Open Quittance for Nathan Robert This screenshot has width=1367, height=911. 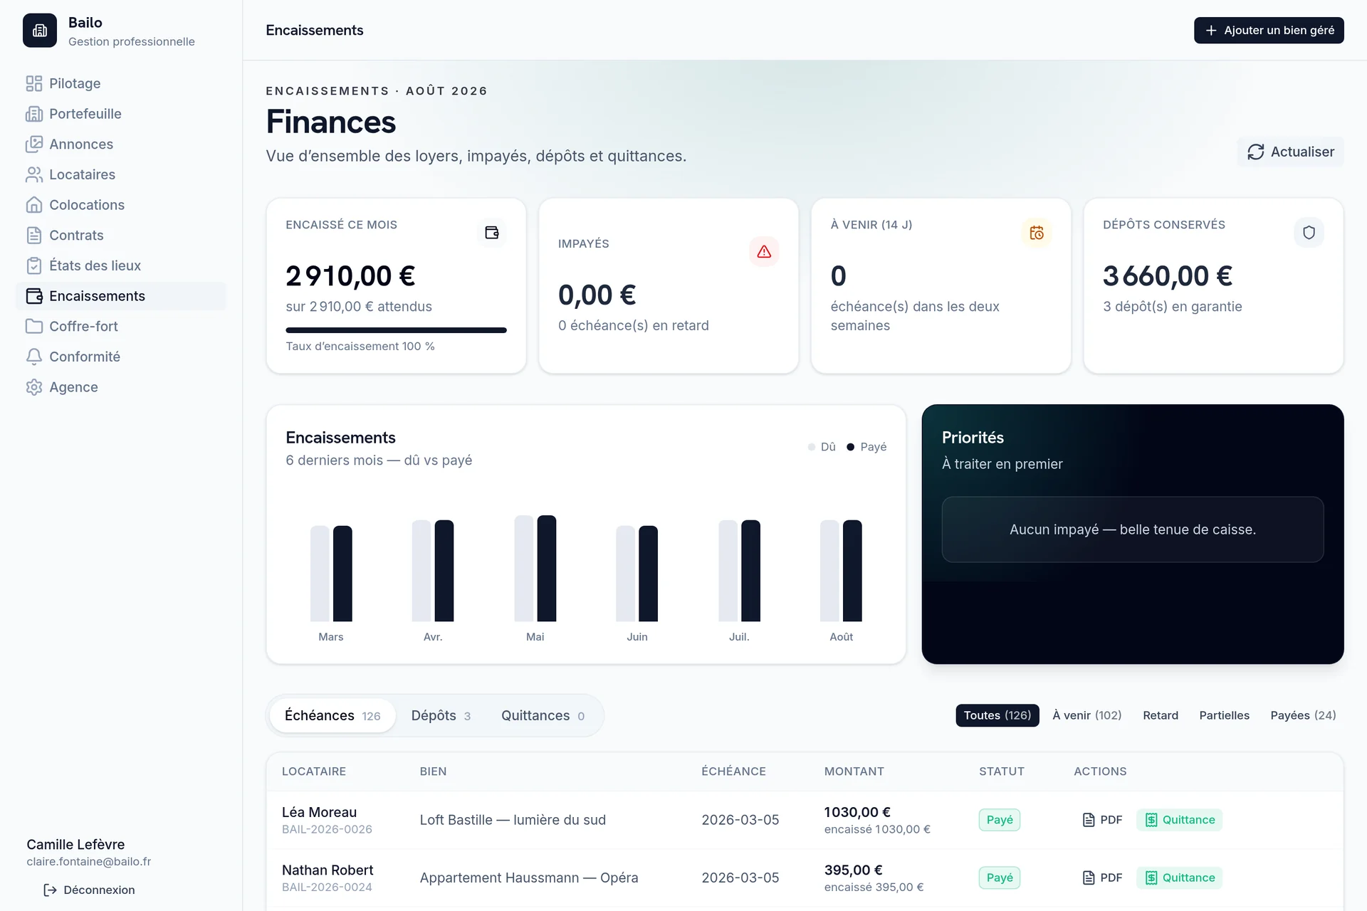click(1180, 878)
